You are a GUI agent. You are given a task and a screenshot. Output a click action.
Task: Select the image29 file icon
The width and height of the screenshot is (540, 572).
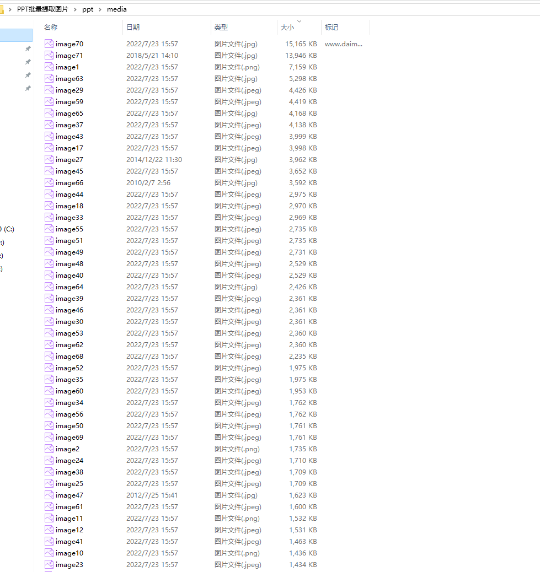click(x=49, y=90)
